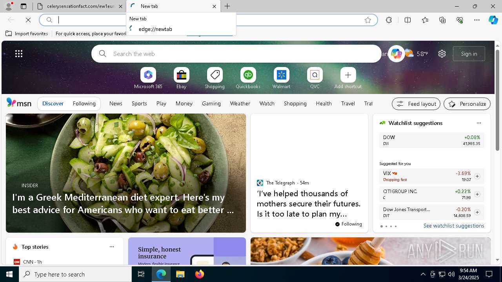Viewport: 502px width, 282px height.
Task: Open Settings and more ellipsis menu
Action: click(477, 20)
